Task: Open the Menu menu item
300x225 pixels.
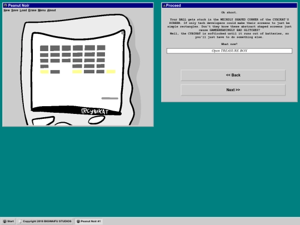Action: click(x=42, y=11)
